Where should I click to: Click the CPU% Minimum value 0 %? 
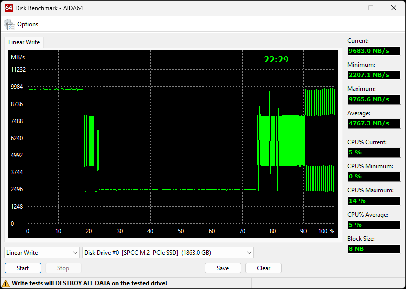click(x=374, y=176)
